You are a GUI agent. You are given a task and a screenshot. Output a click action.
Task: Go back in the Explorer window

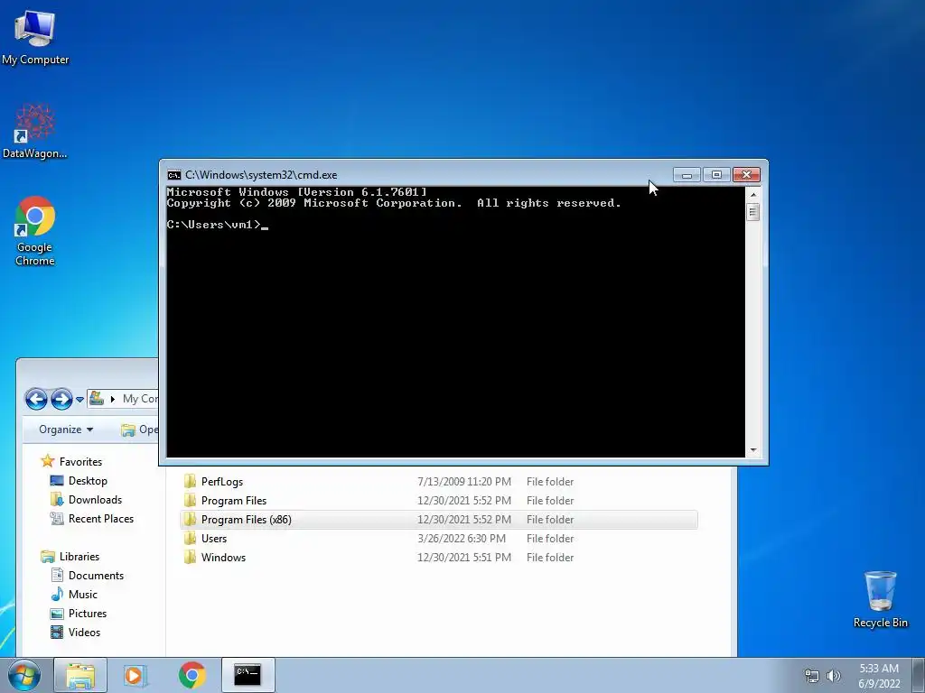tap(36, 399)
